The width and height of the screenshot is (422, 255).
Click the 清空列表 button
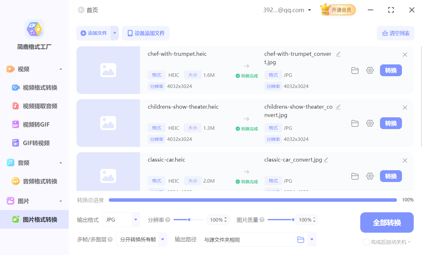pyautogui.click(x=396, y=33)
